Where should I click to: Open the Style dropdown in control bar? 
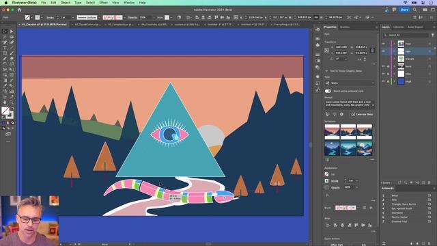click(171, 17)
